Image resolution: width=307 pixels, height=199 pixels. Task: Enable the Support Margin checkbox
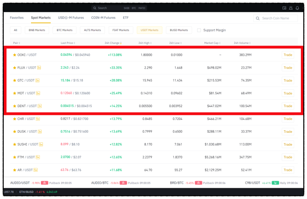pyautogui.click(x=199, y=30)
